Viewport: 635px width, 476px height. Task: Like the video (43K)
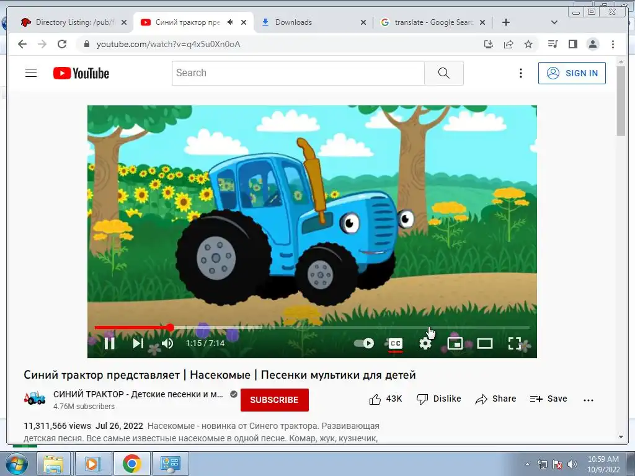point(386,399)
